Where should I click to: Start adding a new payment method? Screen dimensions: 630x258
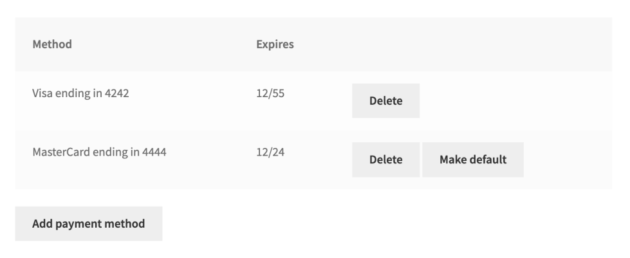[89, 224]
